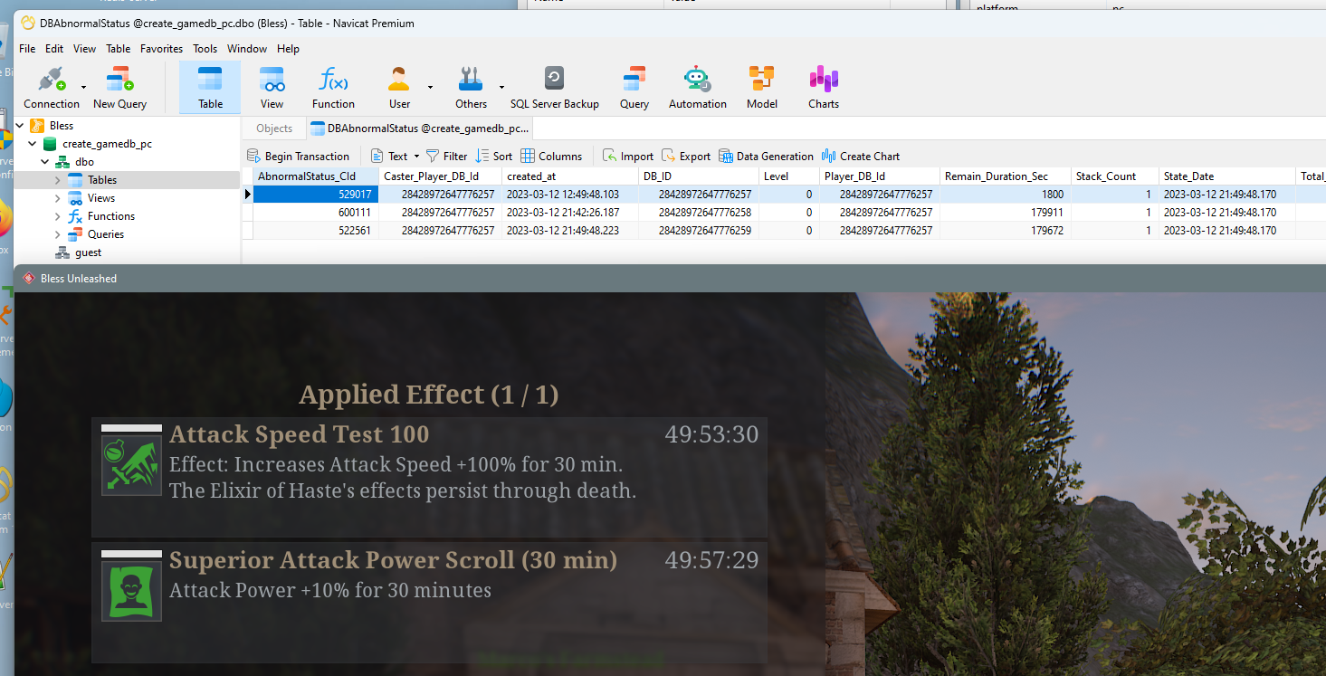Expand the Views tree node

(x=57, y=198)
